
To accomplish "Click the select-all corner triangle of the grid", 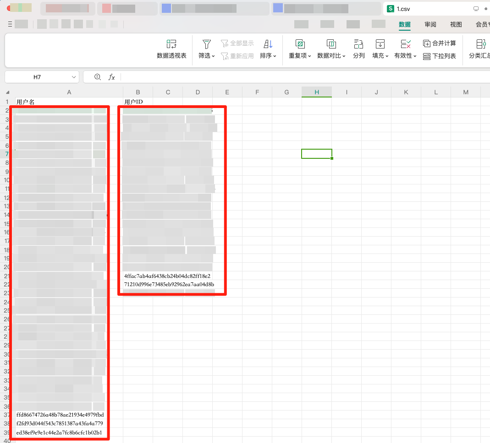I will (x=7, y=92).
